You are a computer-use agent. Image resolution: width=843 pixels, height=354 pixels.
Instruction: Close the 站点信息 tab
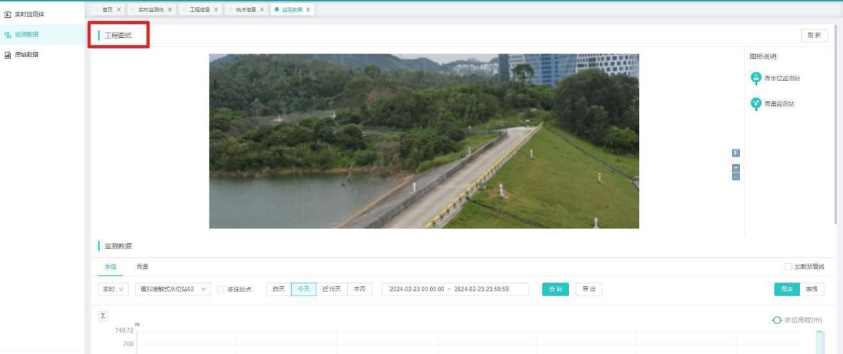tap(262, 9)
